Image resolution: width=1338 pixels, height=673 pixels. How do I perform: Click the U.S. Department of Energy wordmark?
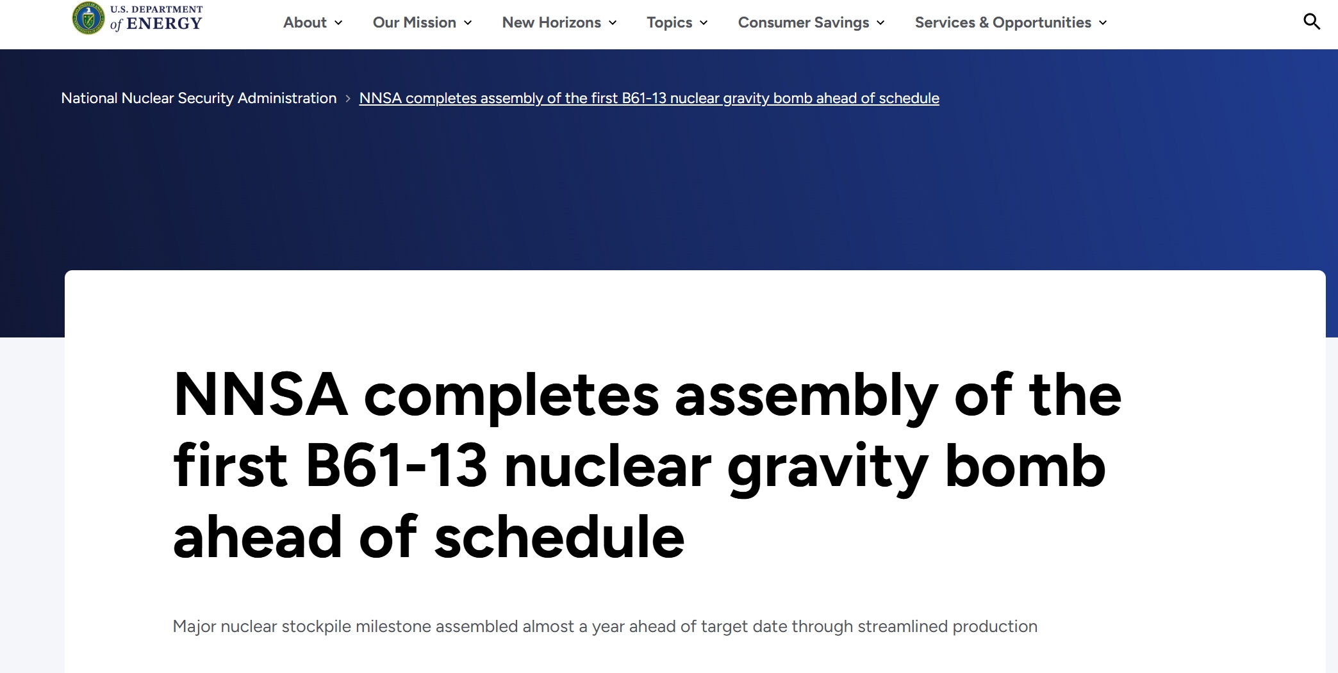156,19
